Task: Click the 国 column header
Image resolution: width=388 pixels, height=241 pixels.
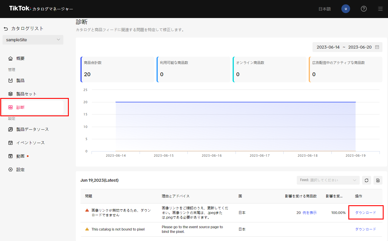Action: (240, 196)
